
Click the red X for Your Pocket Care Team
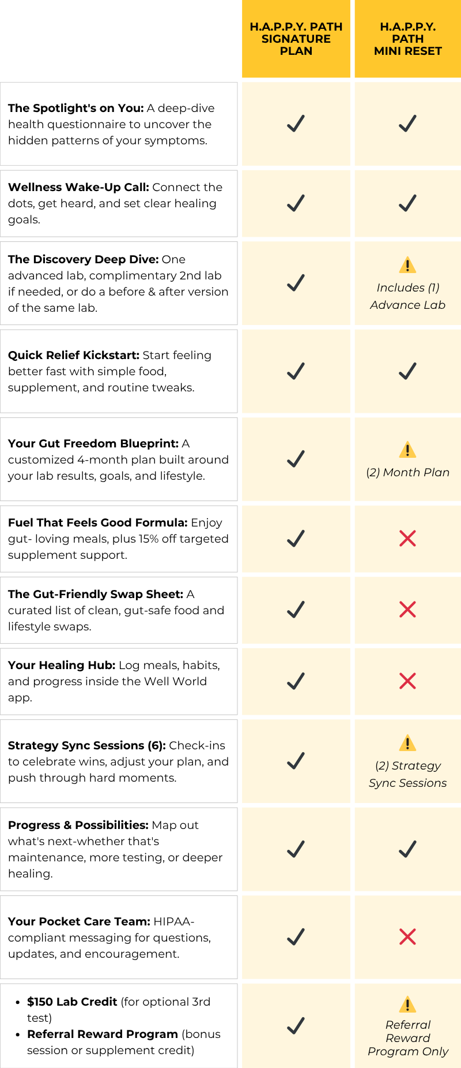point(407,937)
